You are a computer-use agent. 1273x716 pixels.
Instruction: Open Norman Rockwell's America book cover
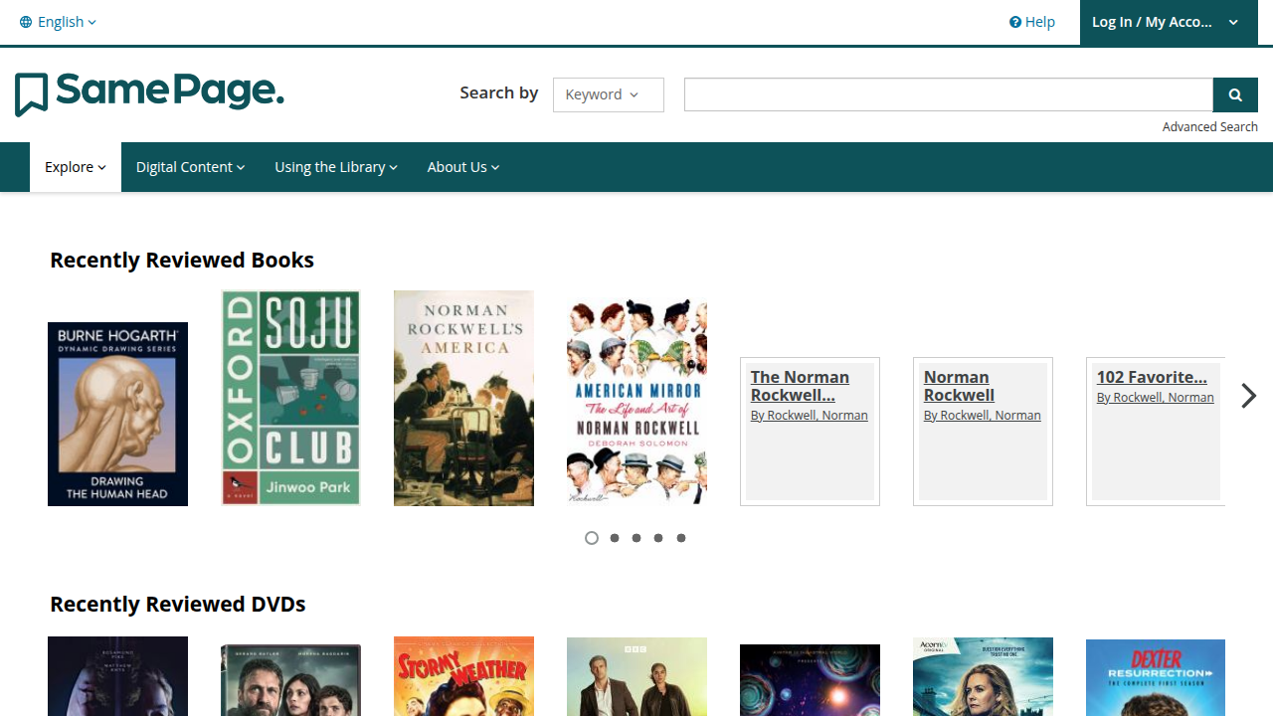coord(463,398)
